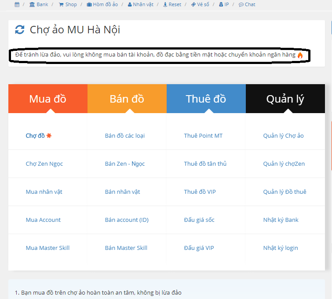Open Mua Master Skill link

coord(47,248)
